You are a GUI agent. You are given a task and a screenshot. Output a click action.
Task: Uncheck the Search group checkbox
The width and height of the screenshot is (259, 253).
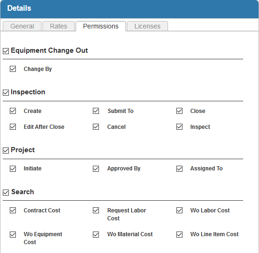(6, 192)
